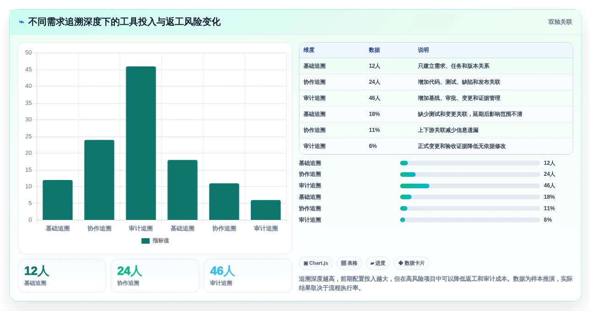The width and height of the screenshot is (591, 311).
Task: Select the description 增加代码、测试、缺陷和发布关联
Action: [x=459, y=82]
